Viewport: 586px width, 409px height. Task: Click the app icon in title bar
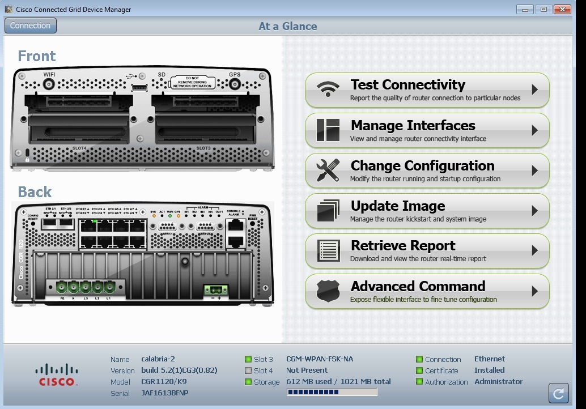9,9
